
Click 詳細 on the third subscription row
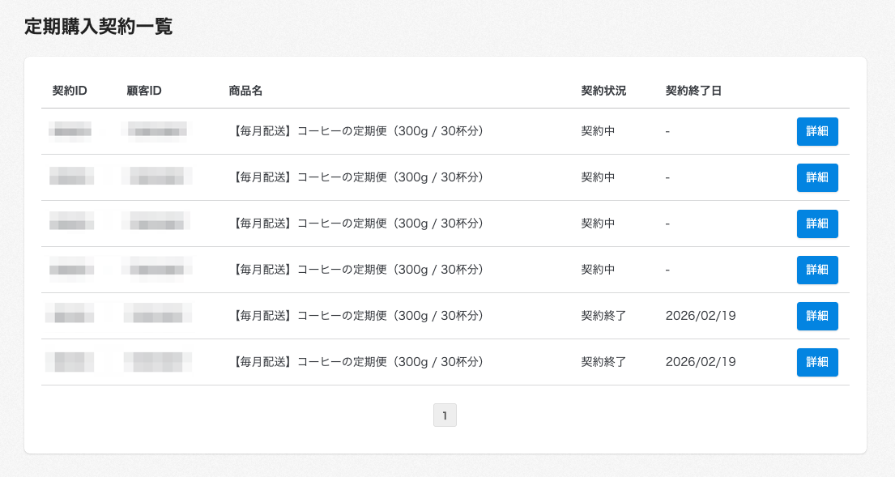coord(816,224)
